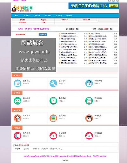Click the blue search button

43,34
